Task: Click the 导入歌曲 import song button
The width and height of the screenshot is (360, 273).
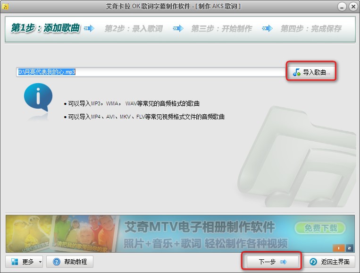Action: 311,72
